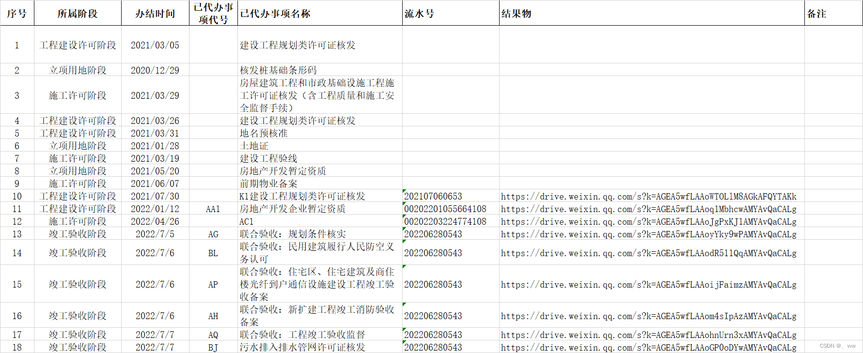Open the row 17 result link for AQ
The width and height of the screenshot is (863, 353).
point(648,335)
